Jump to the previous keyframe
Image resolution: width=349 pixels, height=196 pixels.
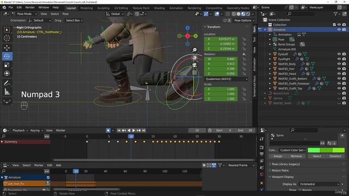[x=124, y=131]
